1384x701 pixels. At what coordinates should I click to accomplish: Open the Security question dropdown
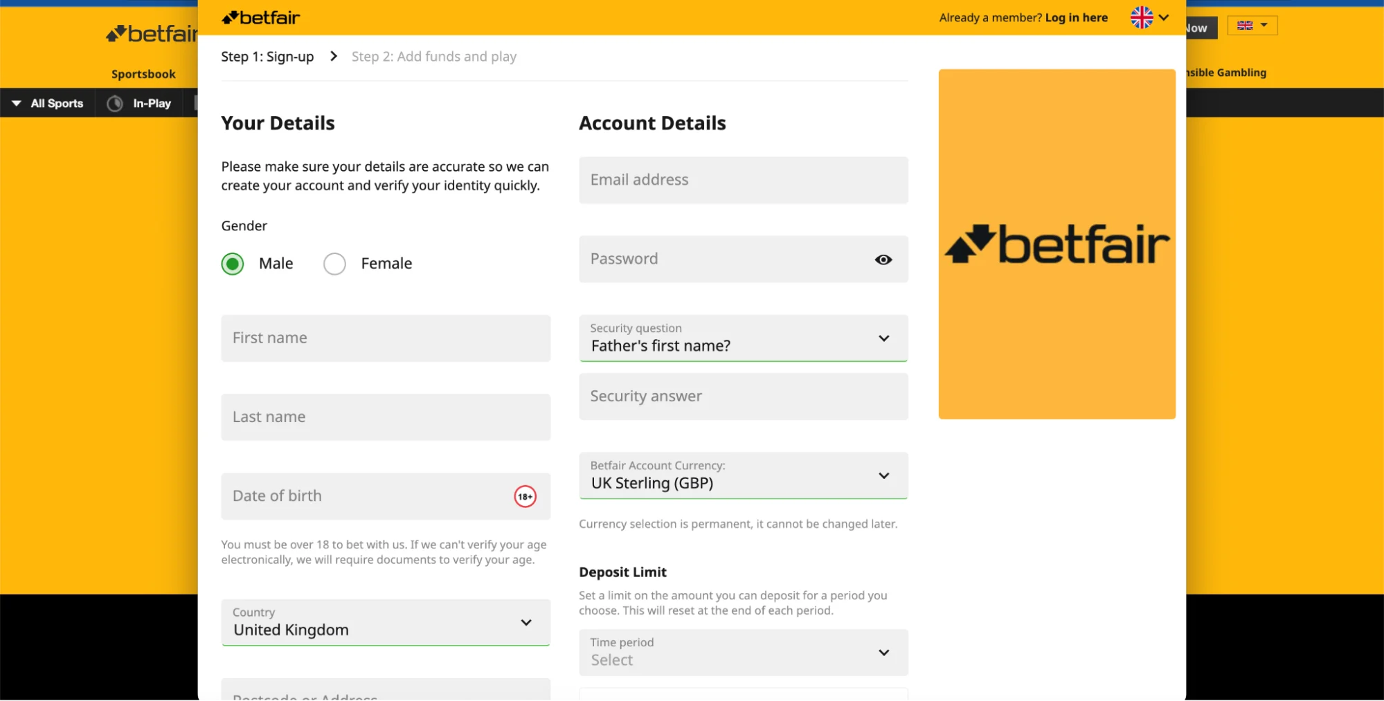[x=743, y=338]
